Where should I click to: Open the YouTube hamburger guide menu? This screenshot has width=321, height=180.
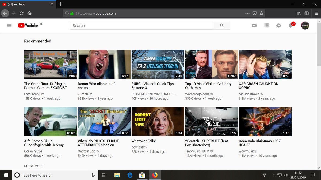tap(9, 26)
